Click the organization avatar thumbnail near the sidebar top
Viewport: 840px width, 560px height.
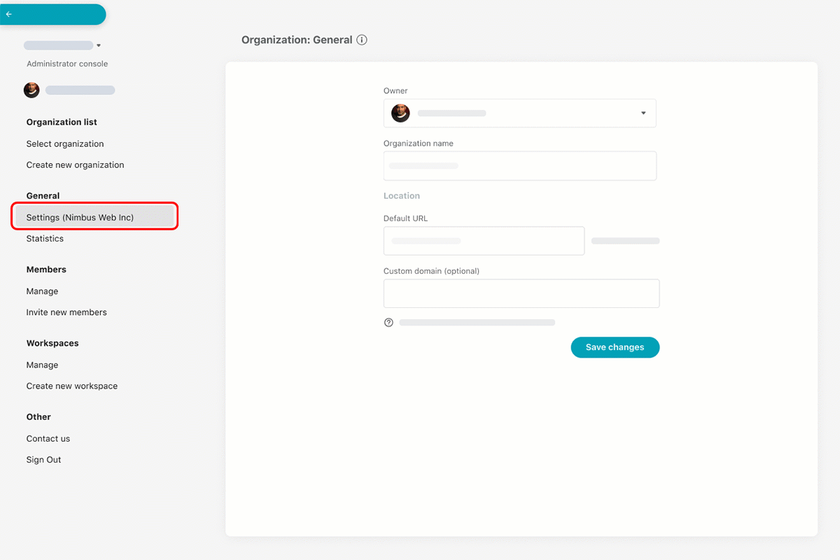coord(31,90)
